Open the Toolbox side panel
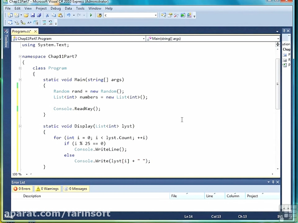The width and height of the screenshot is (298, 223). [6, 40]
